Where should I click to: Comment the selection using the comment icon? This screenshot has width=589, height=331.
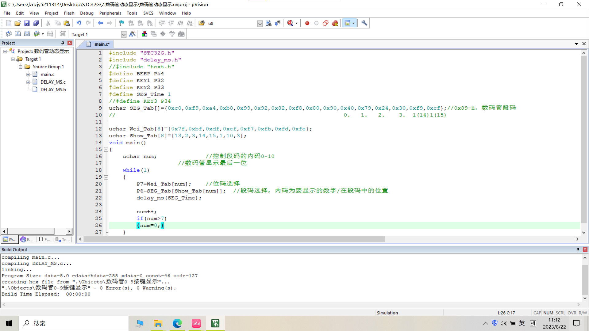click(x=180, y=23)
